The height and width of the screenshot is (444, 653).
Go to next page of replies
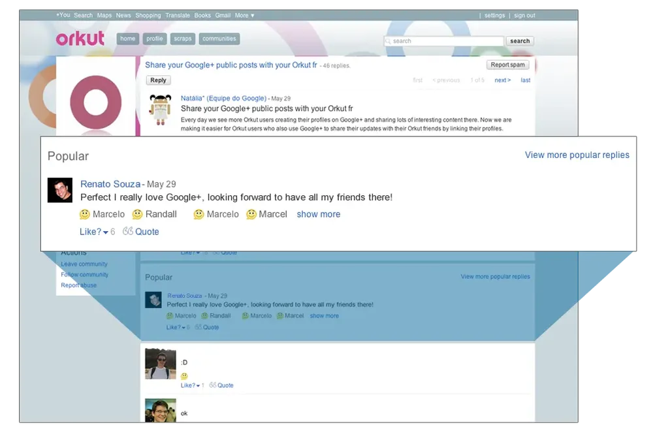point(502,80)
